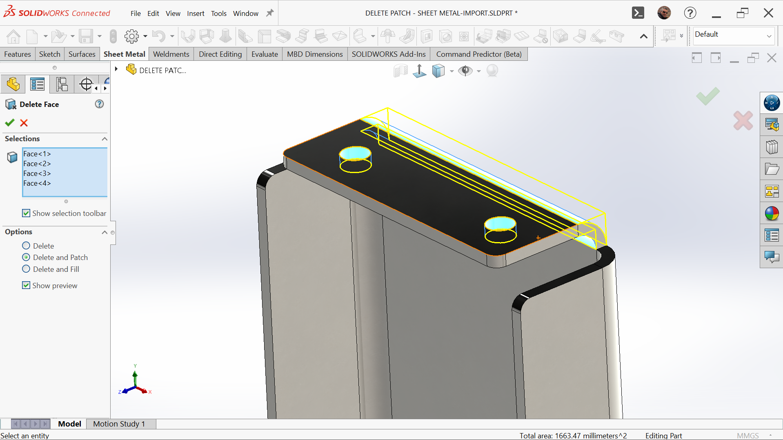Open the Insert menu
The height and width of the screenshot is (440, 783).
(196, 13)
